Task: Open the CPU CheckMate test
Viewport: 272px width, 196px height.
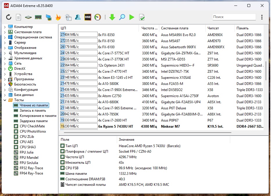Action: 32,126
